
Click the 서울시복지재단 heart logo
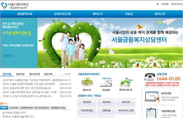coord(4,6)
